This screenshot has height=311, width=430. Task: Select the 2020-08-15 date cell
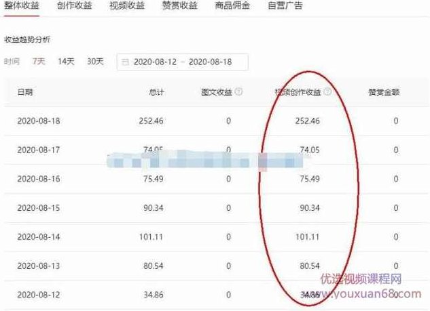click(39, 208)
